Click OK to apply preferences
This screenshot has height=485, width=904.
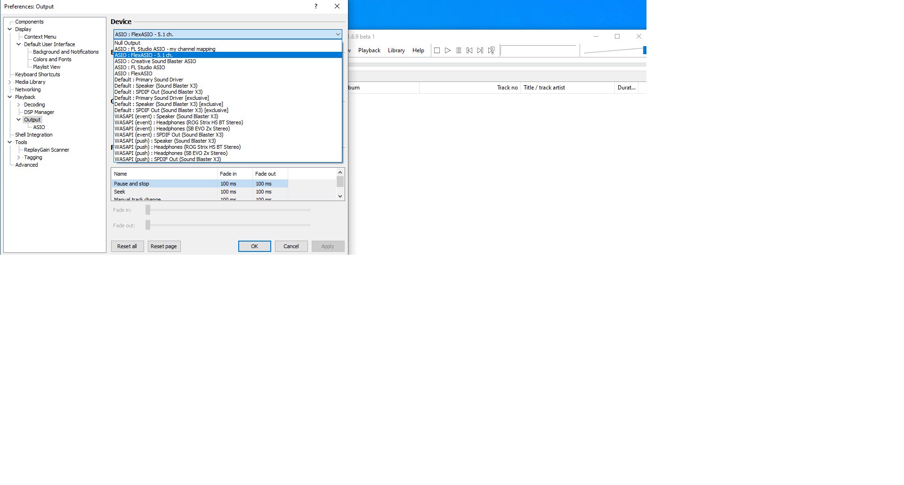tap(254, 246)
